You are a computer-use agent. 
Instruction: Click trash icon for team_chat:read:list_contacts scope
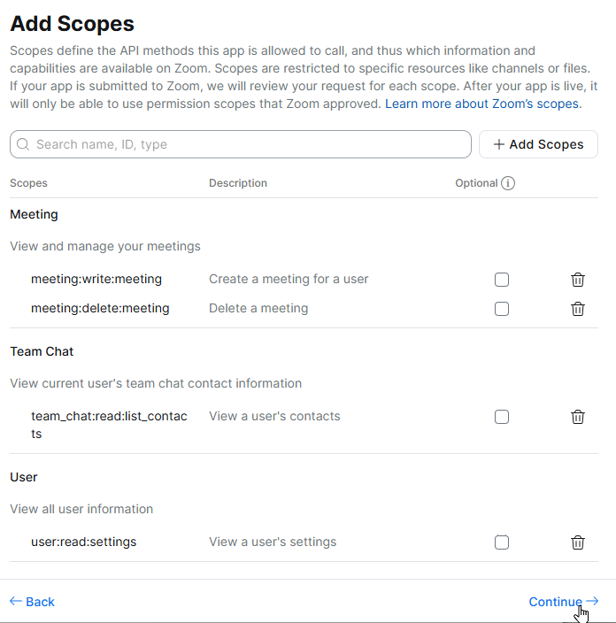point(577,417)
